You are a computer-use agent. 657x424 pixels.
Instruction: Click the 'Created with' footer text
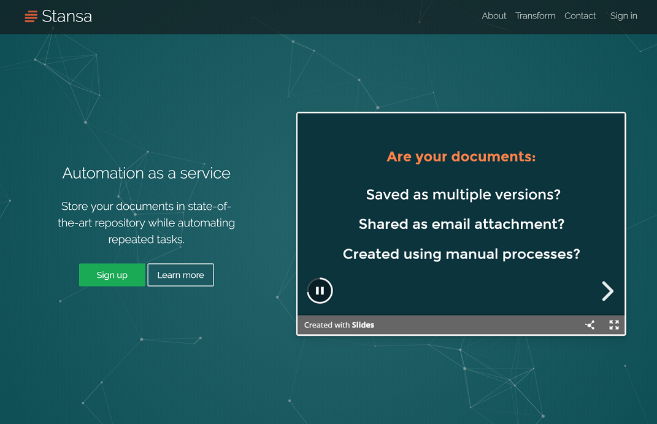pyautogui.click(x=326, y=325)
